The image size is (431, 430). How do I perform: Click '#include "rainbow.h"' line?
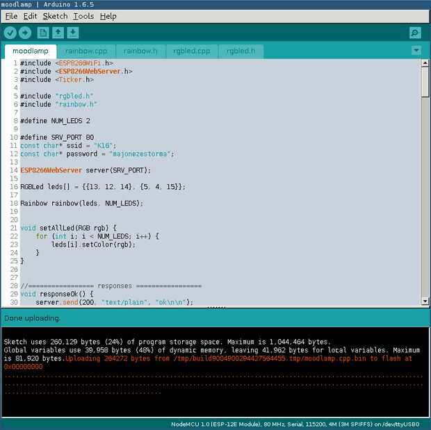tap(58, 104)
